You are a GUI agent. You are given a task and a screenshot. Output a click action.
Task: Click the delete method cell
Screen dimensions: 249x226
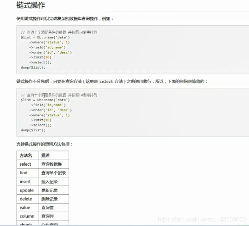click(27, 199)
